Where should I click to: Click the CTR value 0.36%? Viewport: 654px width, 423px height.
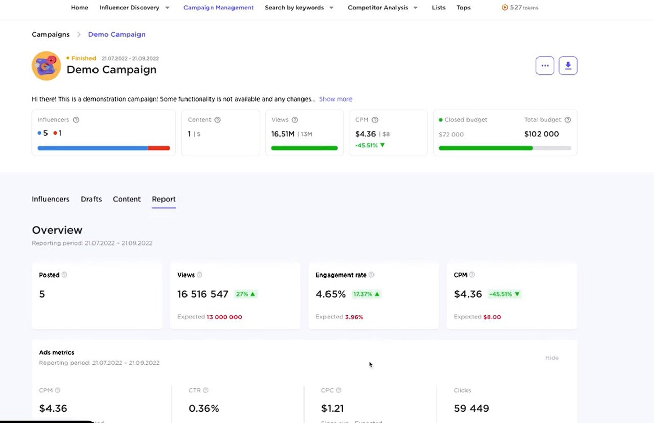pyautogui.click(x=203, y=408)
